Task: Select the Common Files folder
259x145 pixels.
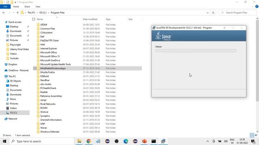Action: coord(48,29)
